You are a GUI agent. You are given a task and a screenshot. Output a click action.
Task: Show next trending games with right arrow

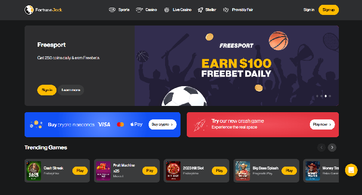coord(332,147)
